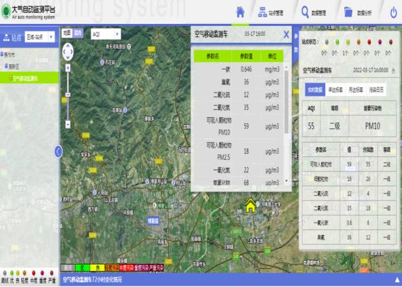Zoom out the map with minus button
Image resolution: width=402 pixels, height=287 pixels.
67,124
